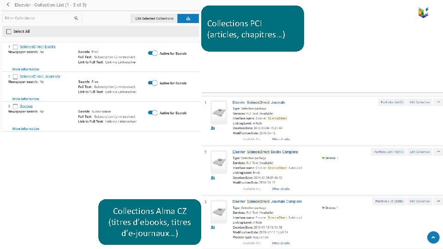The image size is (443, 249).
Task: Click Orders cart icon for Books Complete
Action: [323, 158]
